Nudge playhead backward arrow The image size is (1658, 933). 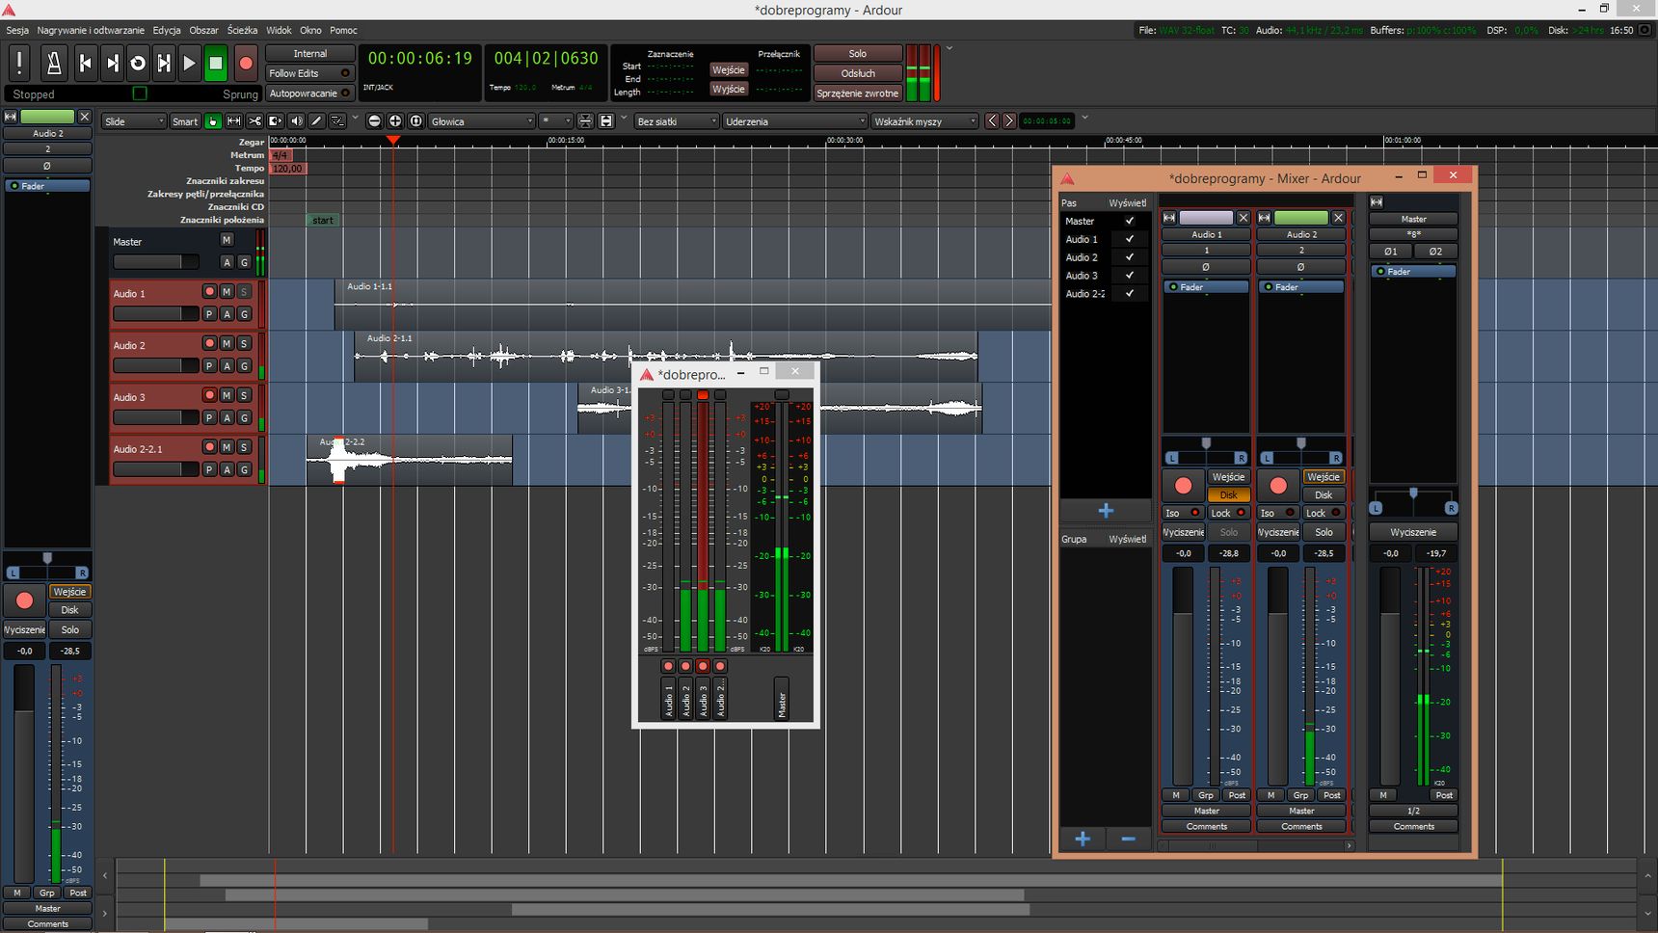coord(992,120)
